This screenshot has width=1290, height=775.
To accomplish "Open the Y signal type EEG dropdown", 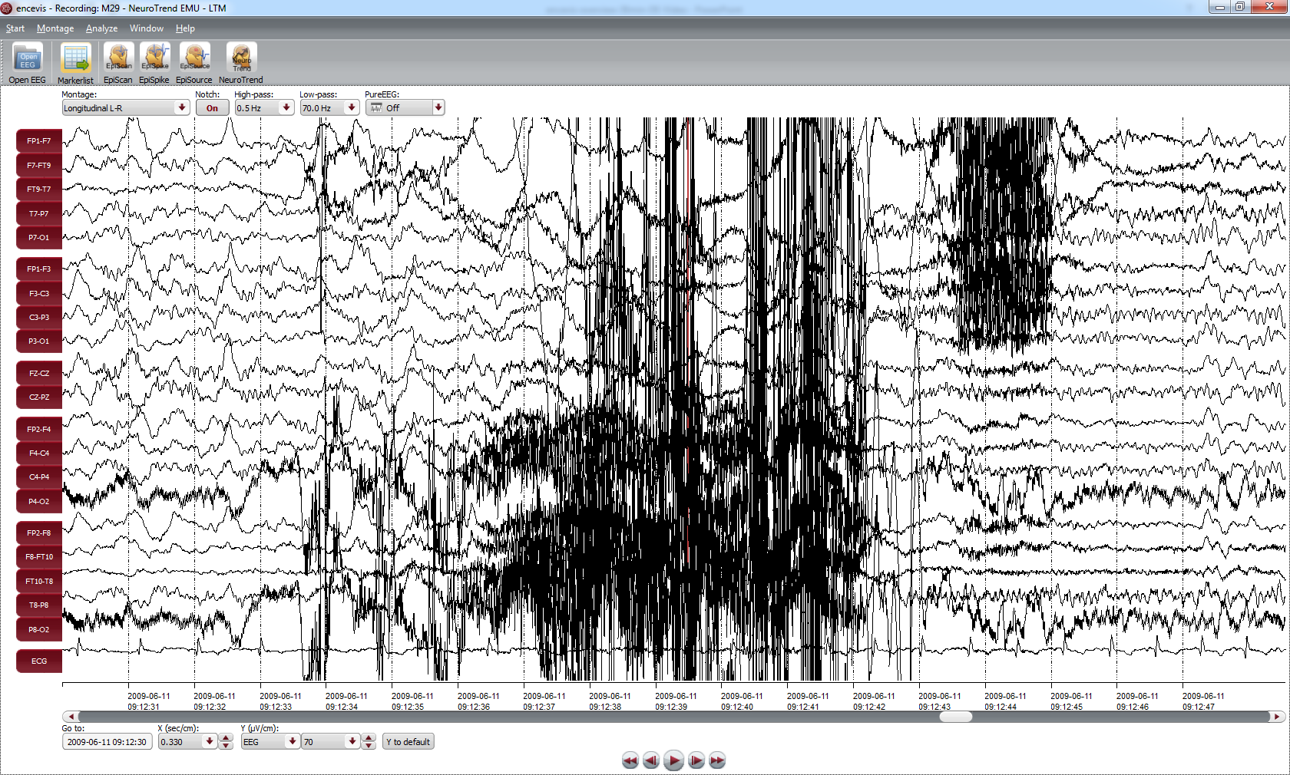I will [270, 742].
